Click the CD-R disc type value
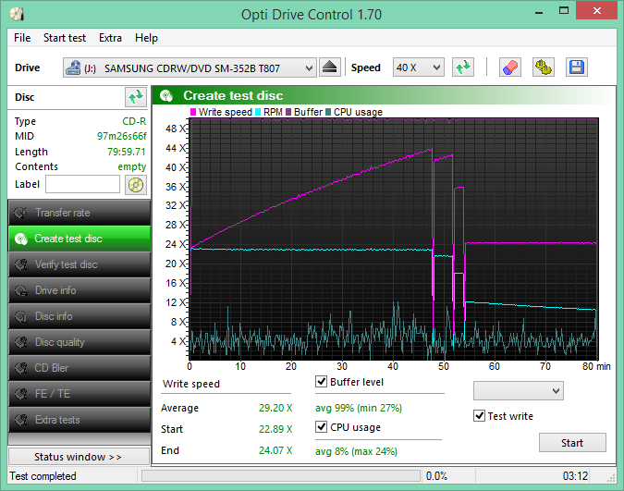The image size is (624, 491). 134,121
